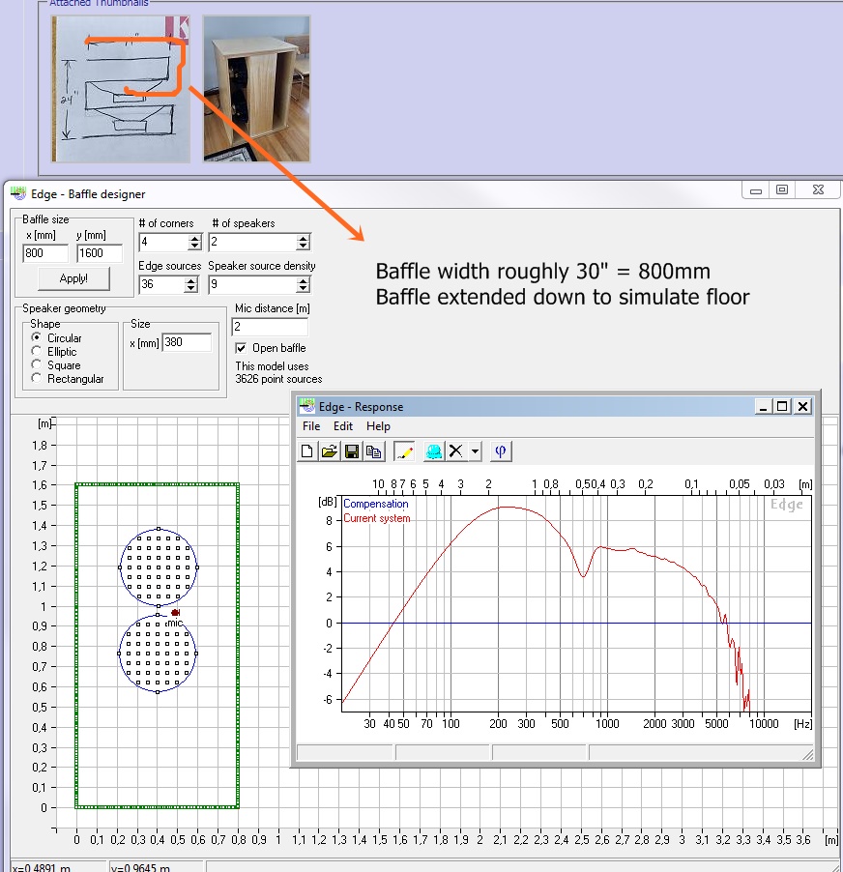Select the Elliptic speaker shape

click(x=37, y=351)
